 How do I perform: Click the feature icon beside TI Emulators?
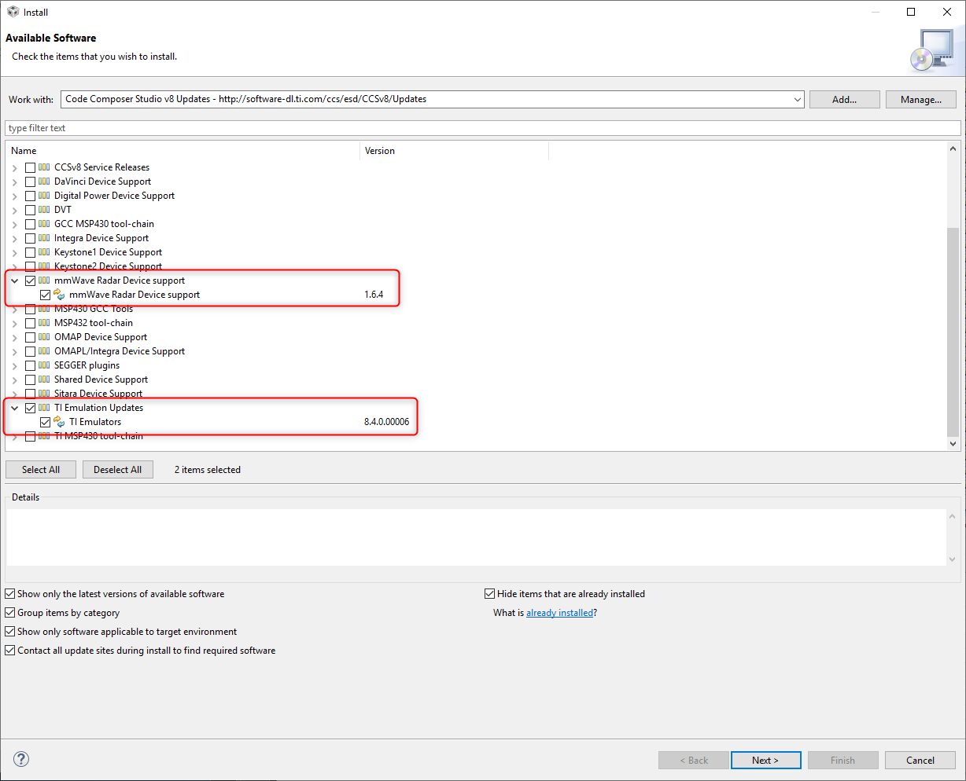point(59,422)
